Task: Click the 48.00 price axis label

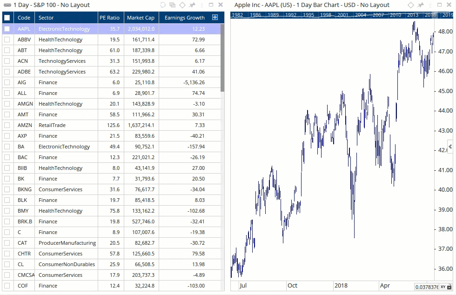Action: (445, 32)
